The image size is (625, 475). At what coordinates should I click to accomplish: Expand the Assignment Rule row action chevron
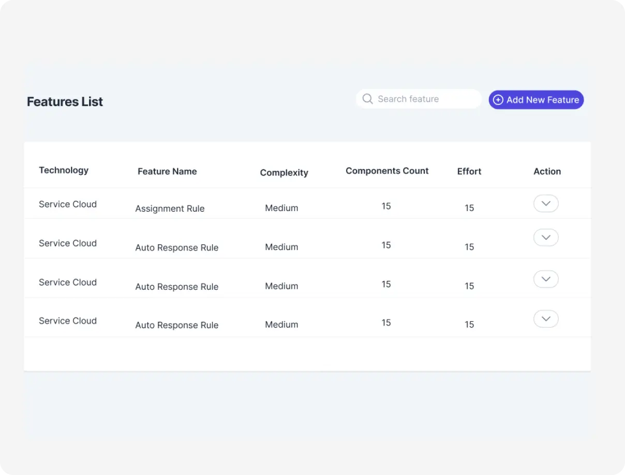pos(546,203)
